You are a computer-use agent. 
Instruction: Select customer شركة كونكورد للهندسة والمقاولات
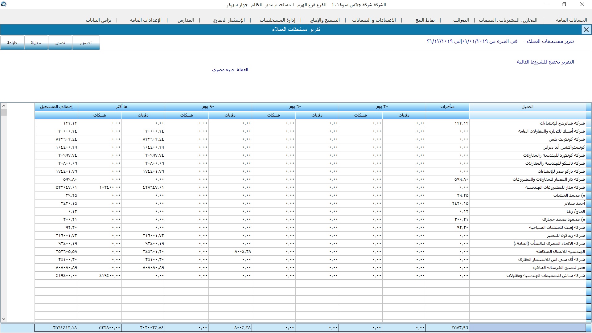(528, 155)
